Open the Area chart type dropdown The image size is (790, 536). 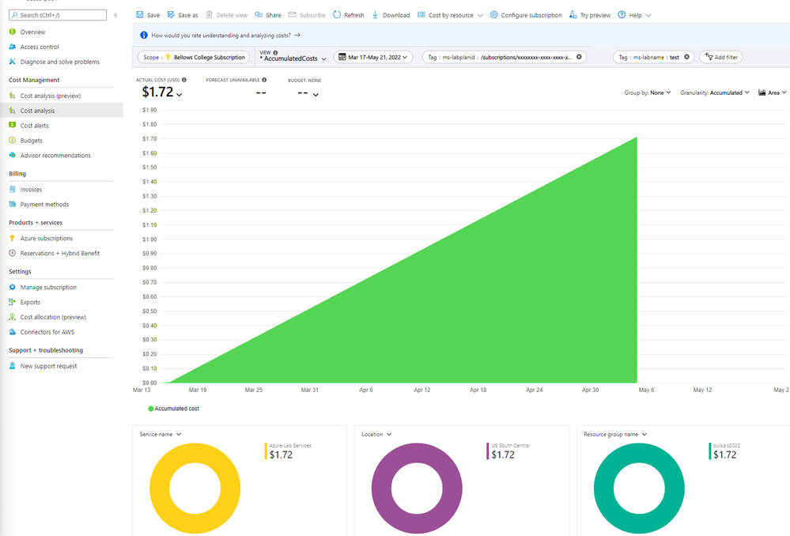click(773, 92)
